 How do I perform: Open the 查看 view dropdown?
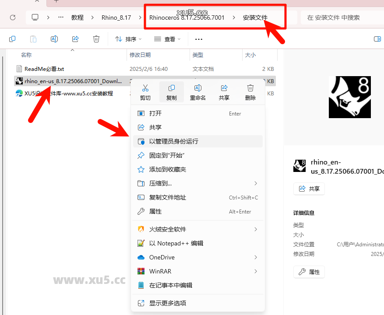[168, 39]
